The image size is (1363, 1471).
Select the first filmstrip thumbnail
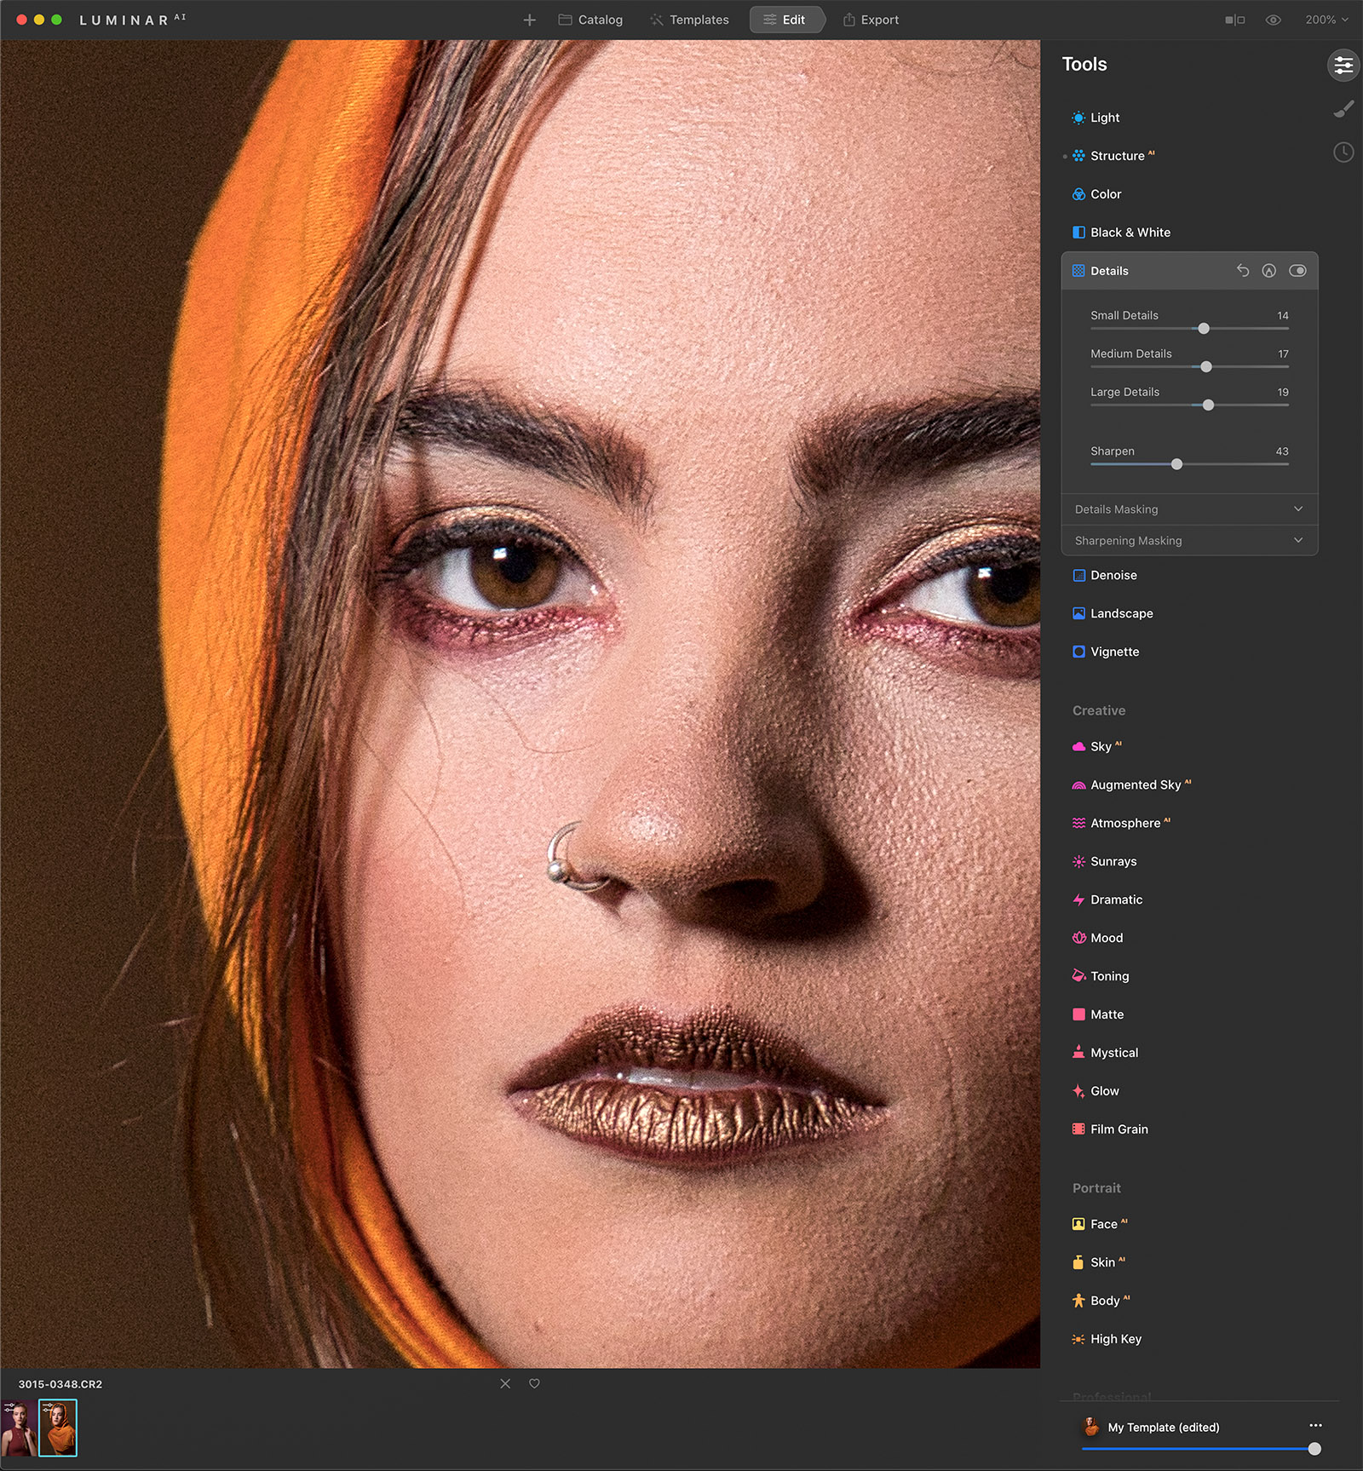pos(19,1428)
